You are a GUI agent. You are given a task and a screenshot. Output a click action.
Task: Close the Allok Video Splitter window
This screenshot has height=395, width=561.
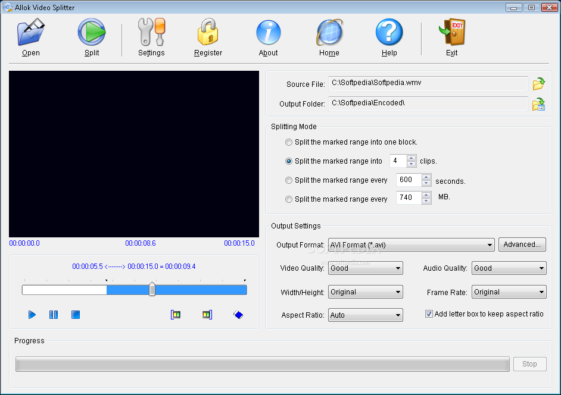tap(550, 8)
